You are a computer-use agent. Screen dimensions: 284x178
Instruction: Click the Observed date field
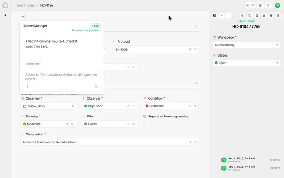pos(48,106)
